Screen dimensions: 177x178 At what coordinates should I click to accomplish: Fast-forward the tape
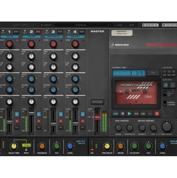[143, 114]
